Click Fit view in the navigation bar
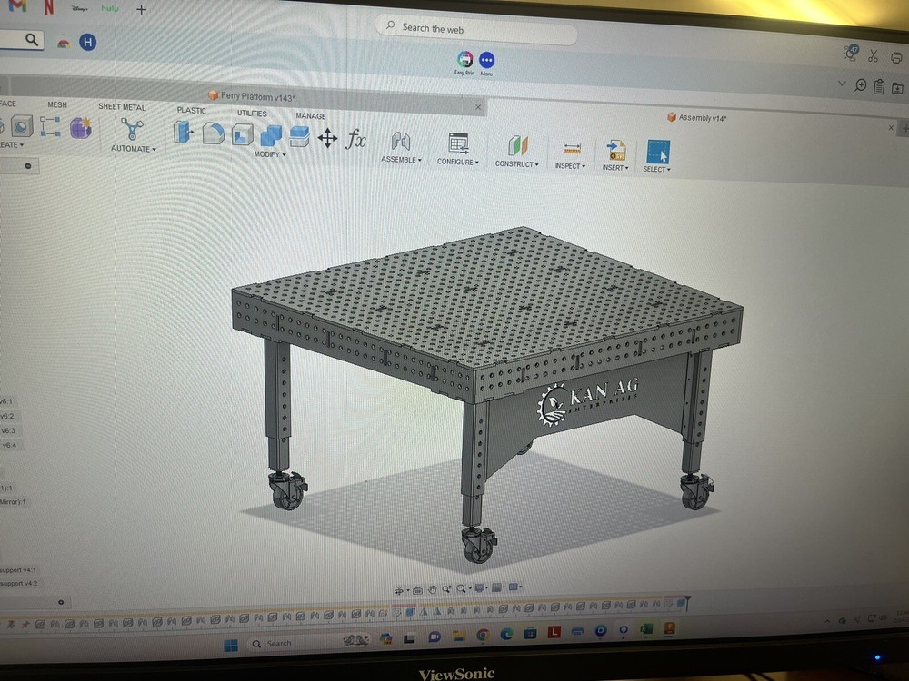909x681 pixels. [461, 587]
